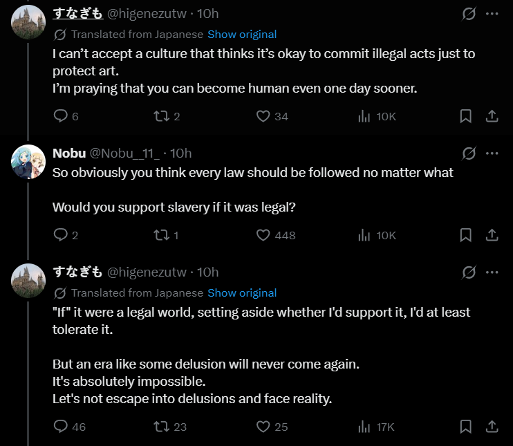Open more options menu on Nobu's tweet

492,153
